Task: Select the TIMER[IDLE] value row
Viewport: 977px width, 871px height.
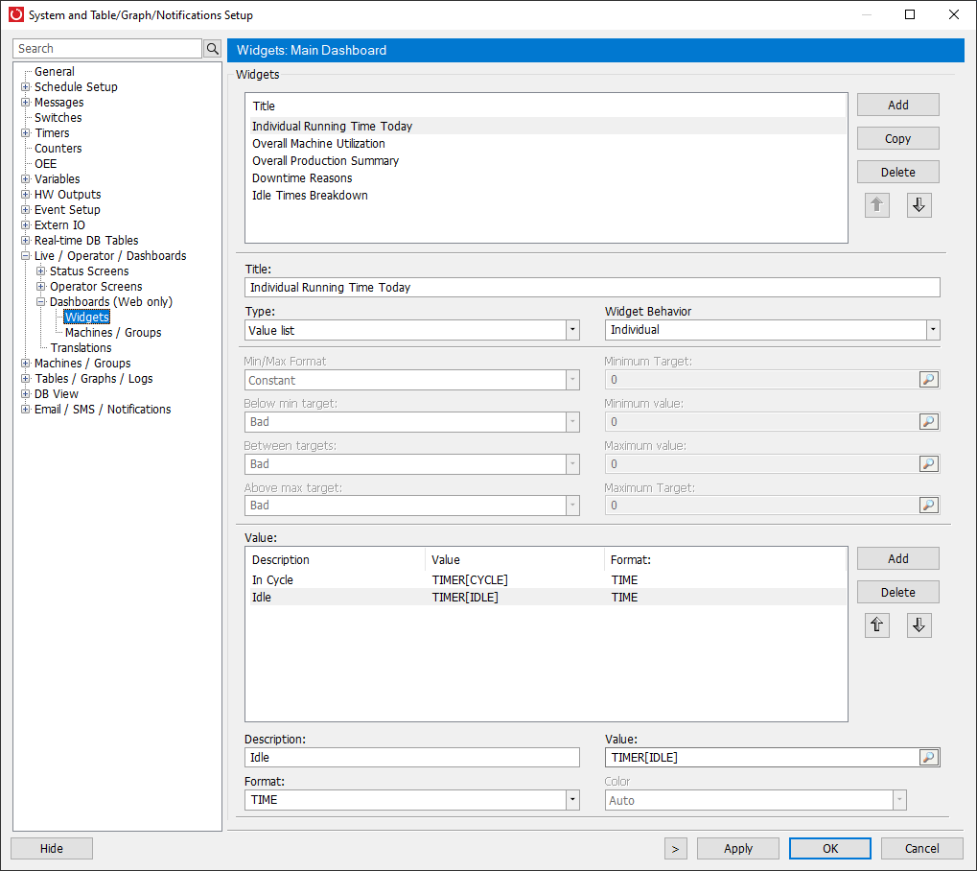Action: 548,598
